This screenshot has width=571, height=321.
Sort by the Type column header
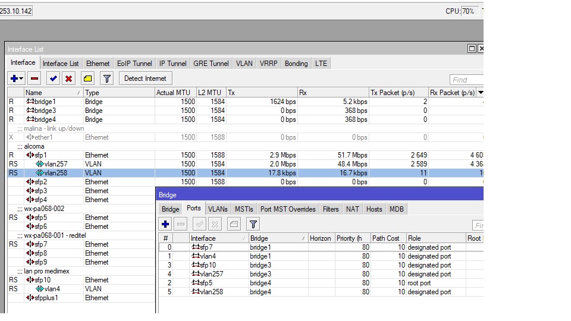point(119,93)
